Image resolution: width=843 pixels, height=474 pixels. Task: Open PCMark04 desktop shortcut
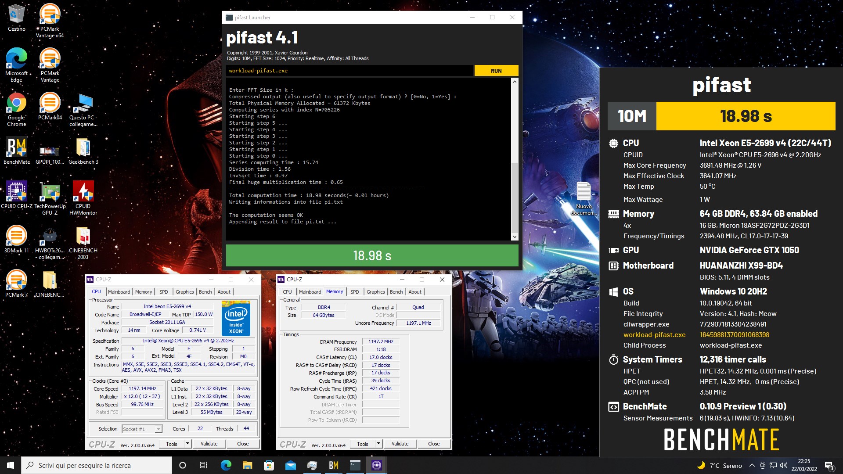click(x=50, y=106)
